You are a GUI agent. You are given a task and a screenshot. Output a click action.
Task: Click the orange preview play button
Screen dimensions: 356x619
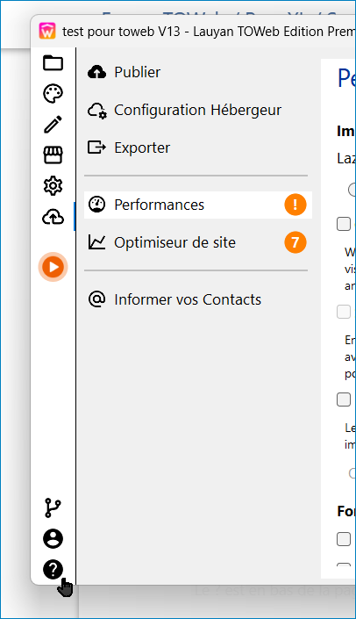coord(53,267)
